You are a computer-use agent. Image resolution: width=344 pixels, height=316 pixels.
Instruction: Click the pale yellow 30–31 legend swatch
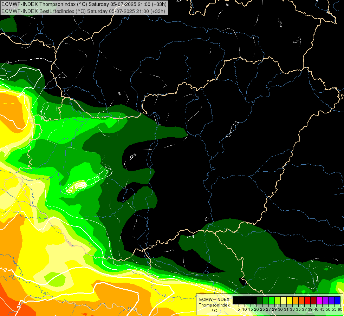[x=284, y=300]
